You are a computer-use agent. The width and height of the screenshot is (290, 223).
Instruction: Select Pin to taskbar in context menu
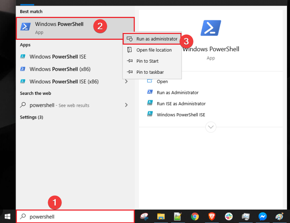(151, 72)
